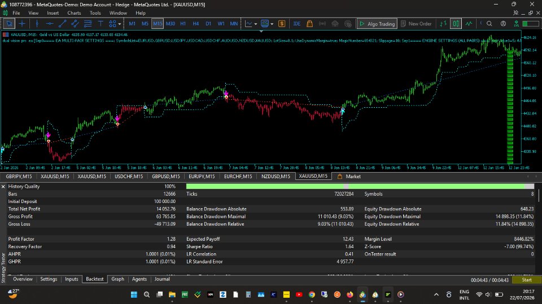Open the File menu

16,13
